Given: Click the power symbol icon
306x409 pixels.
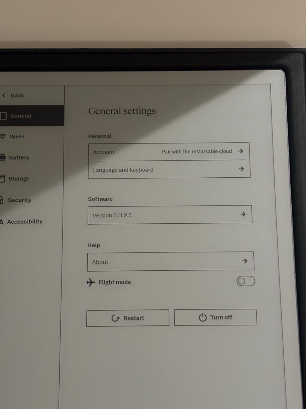Looking at the screenshot, I should 203,317.
